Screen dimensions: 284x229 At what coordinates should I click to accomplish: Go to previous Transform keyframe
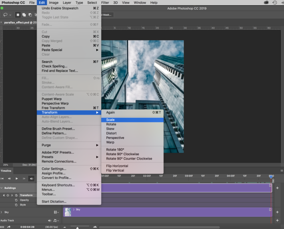[4, 195]
